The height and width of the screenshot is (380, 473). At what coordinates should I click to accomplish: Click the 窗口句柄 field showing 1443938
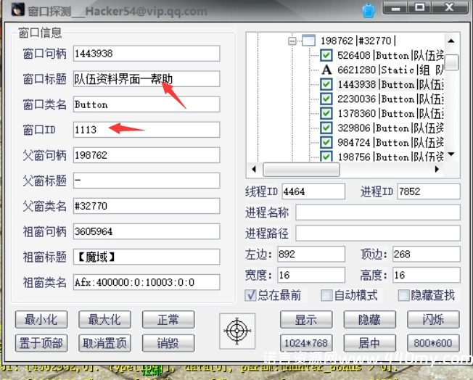147,54
